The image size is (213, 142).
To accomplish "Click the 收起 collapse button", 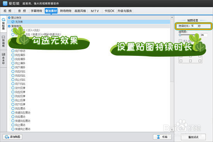I will click(x=162, y=137).
